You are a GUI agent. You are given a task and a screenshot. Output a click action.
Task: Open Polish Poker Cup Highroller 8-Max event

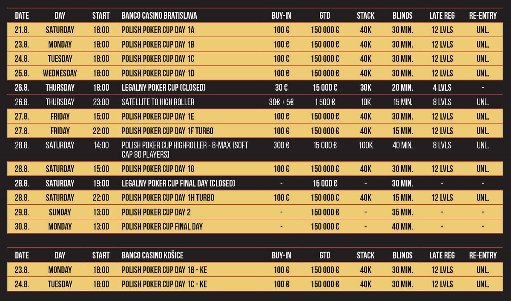(x=185, y=149)
